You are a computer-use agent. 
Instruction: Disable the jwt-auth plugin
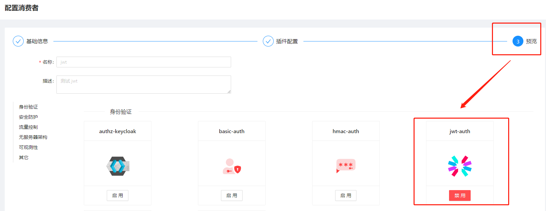(x=460, y=195)
